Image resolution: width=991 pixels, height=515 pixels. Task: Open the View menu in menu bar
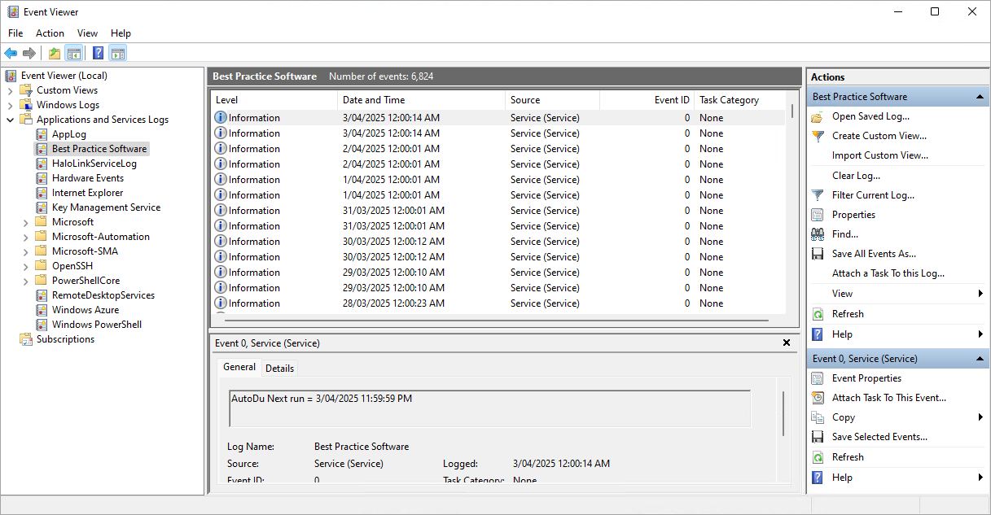click(x=87, y=33)
